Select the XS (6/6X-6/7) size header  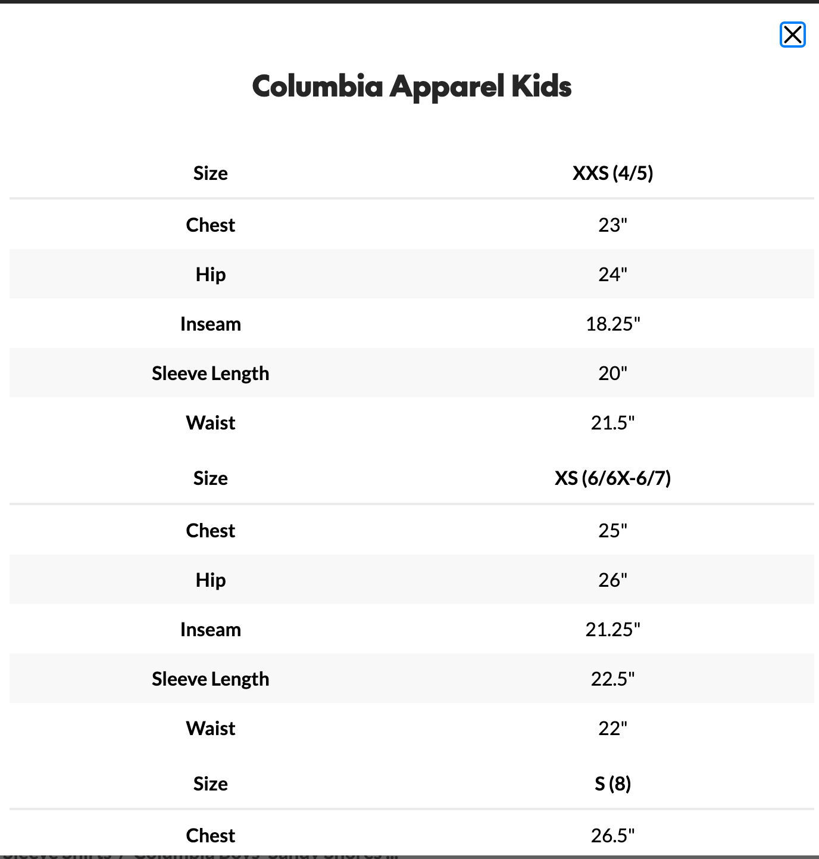(612, 478)
